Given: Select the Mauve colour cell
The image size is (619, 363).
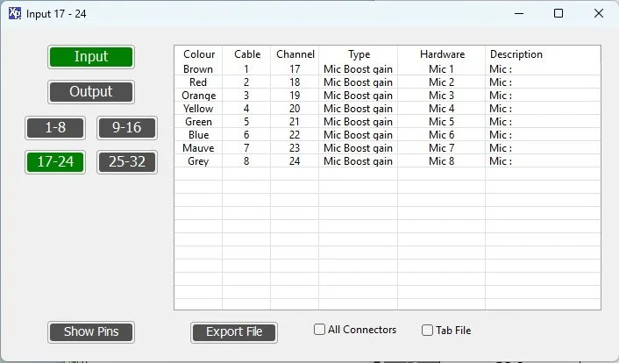Looking at the screenshot, I should 198,148.
